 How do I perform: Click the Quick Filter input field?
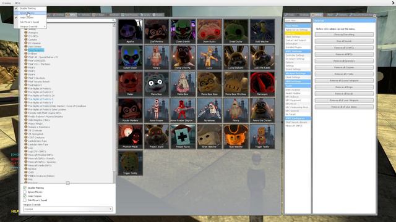pos(298,20)
